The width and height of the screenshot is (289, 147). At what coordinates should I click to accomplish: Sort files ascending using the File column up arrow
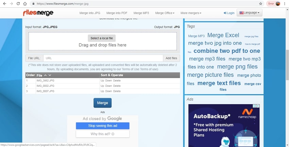[x=45, y=75]
